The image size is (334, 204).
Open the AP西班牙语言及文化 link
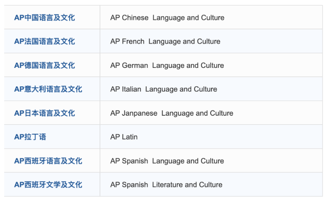coord(48,161)
